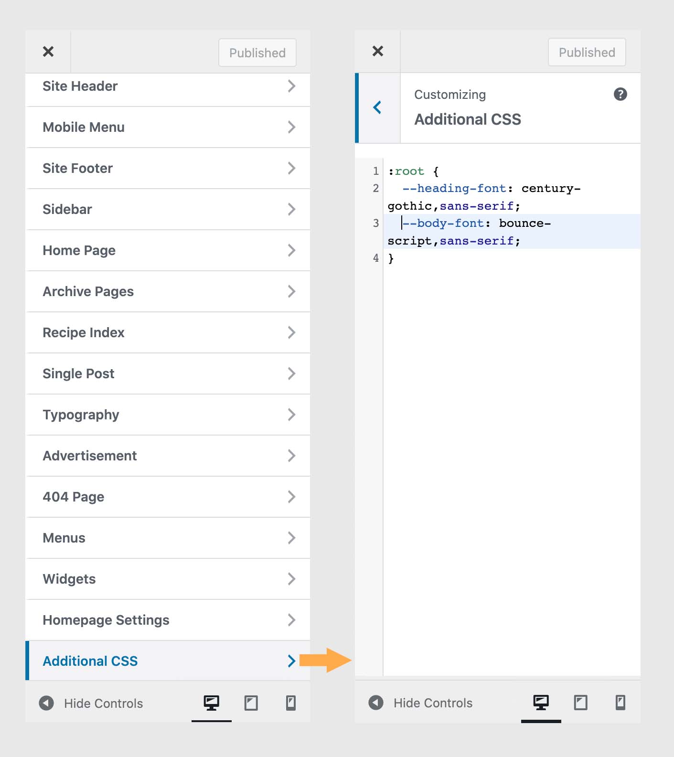The image size is (674, 757).
Task: Click the Published button above CSS editor
Action: (x=587, y=52)
